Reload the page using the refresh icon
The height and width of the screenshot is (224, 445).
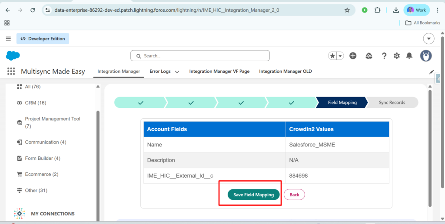point(33,10)
